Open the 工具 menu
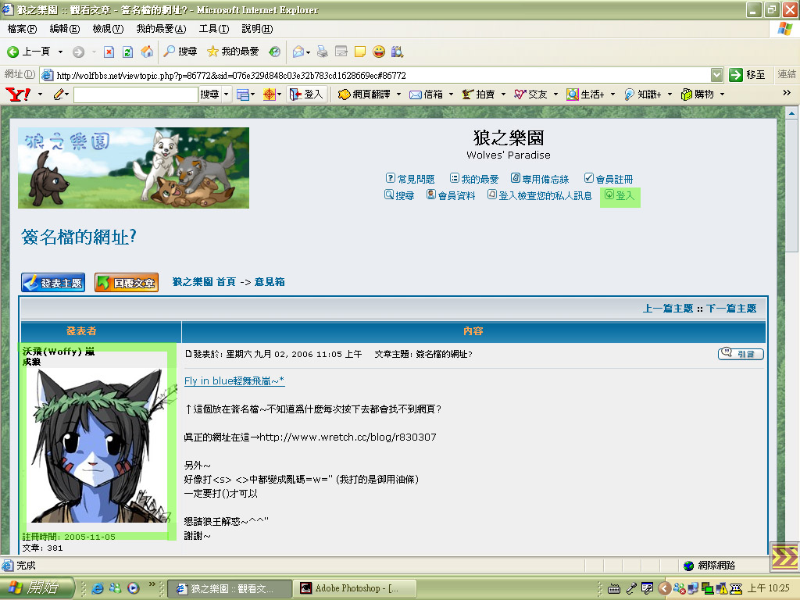This screenshot has height=600, width=800. pos(213,29)
